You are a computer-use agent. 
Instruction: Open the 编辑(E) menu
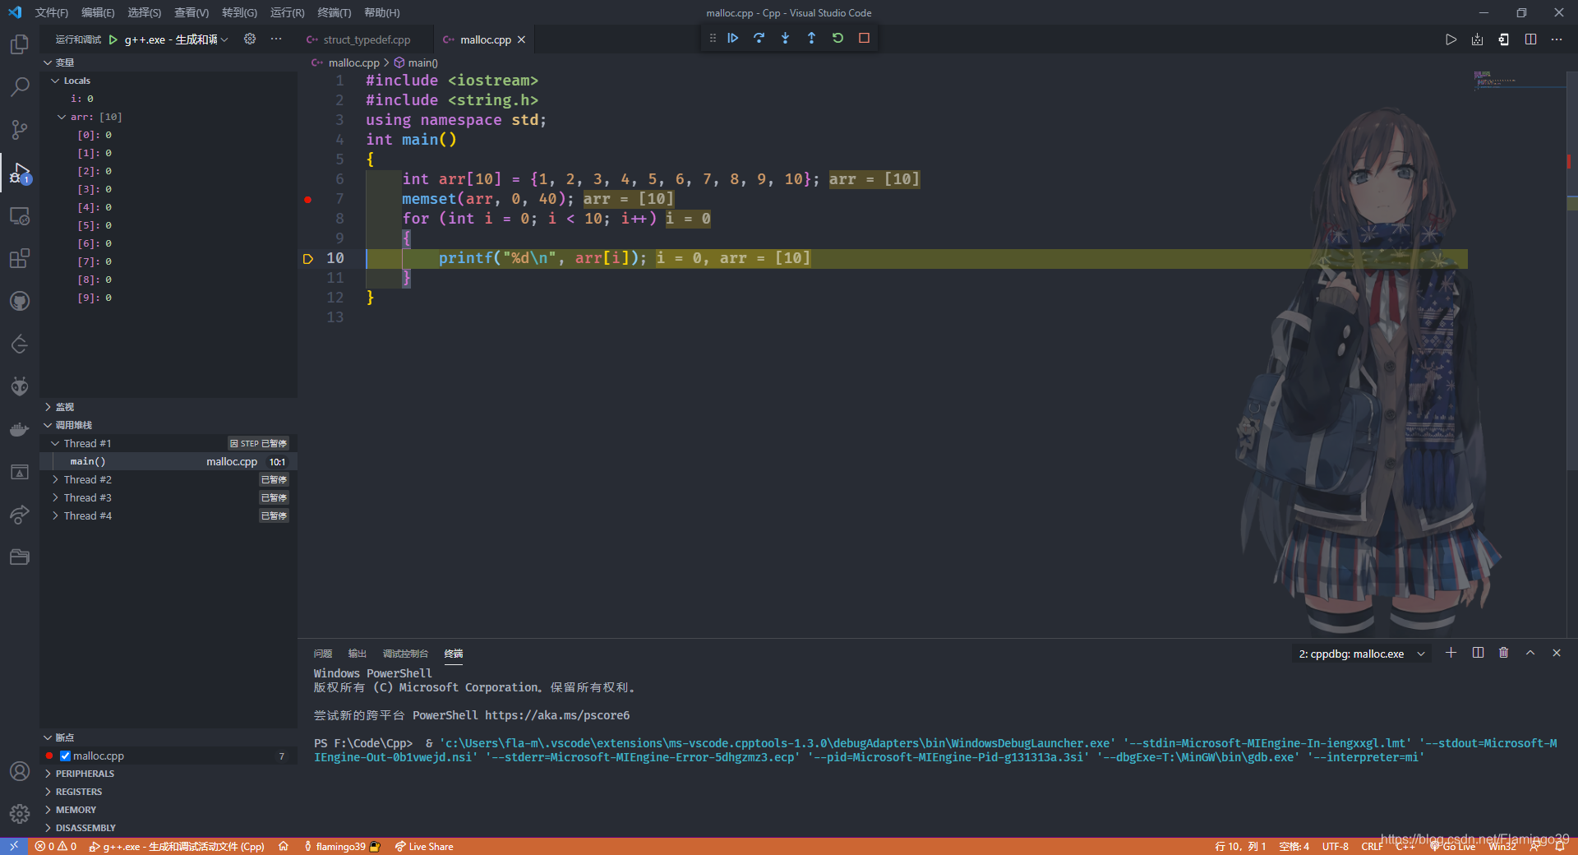click(99, 12)
